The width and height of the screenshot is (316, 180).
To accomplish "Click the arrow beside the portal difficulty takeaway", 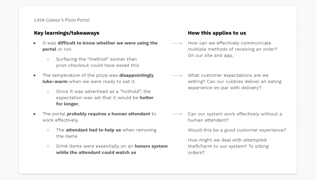I will [176, 43].
